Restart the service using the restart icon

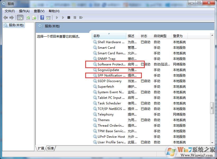click(x=81, y=17)
